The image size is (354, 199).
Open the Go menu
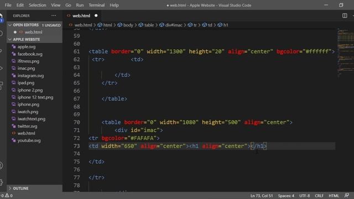(68, 5)
